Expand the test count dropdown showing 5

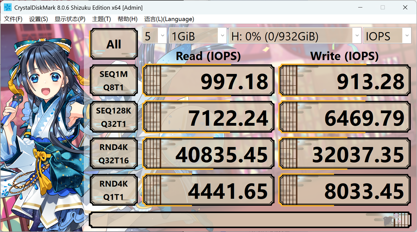[x=155, y=36]
